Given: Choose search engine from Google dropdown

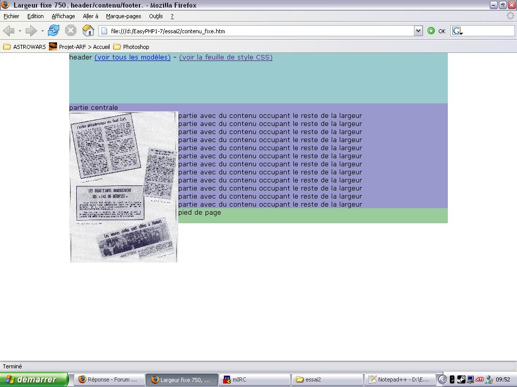Looking at the screenshot, I should [457, 31].
